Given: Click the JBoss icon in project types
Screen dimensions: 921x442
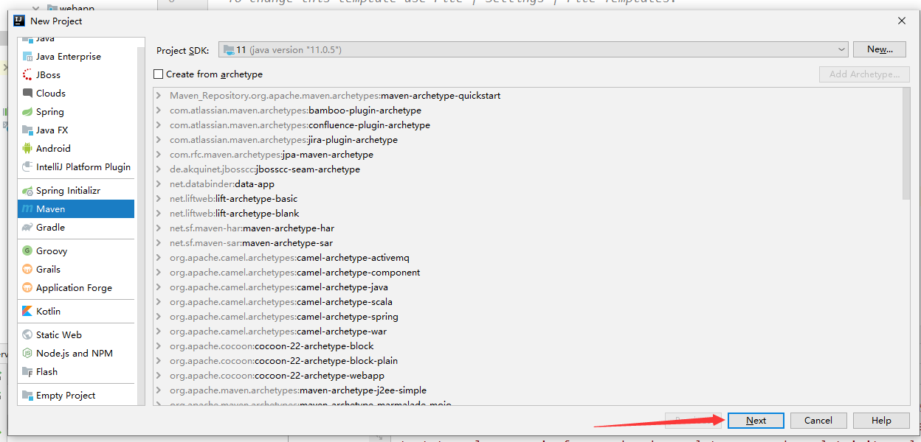Looking at the screenshot, I should pyautogui.click(x=27, y=75).
